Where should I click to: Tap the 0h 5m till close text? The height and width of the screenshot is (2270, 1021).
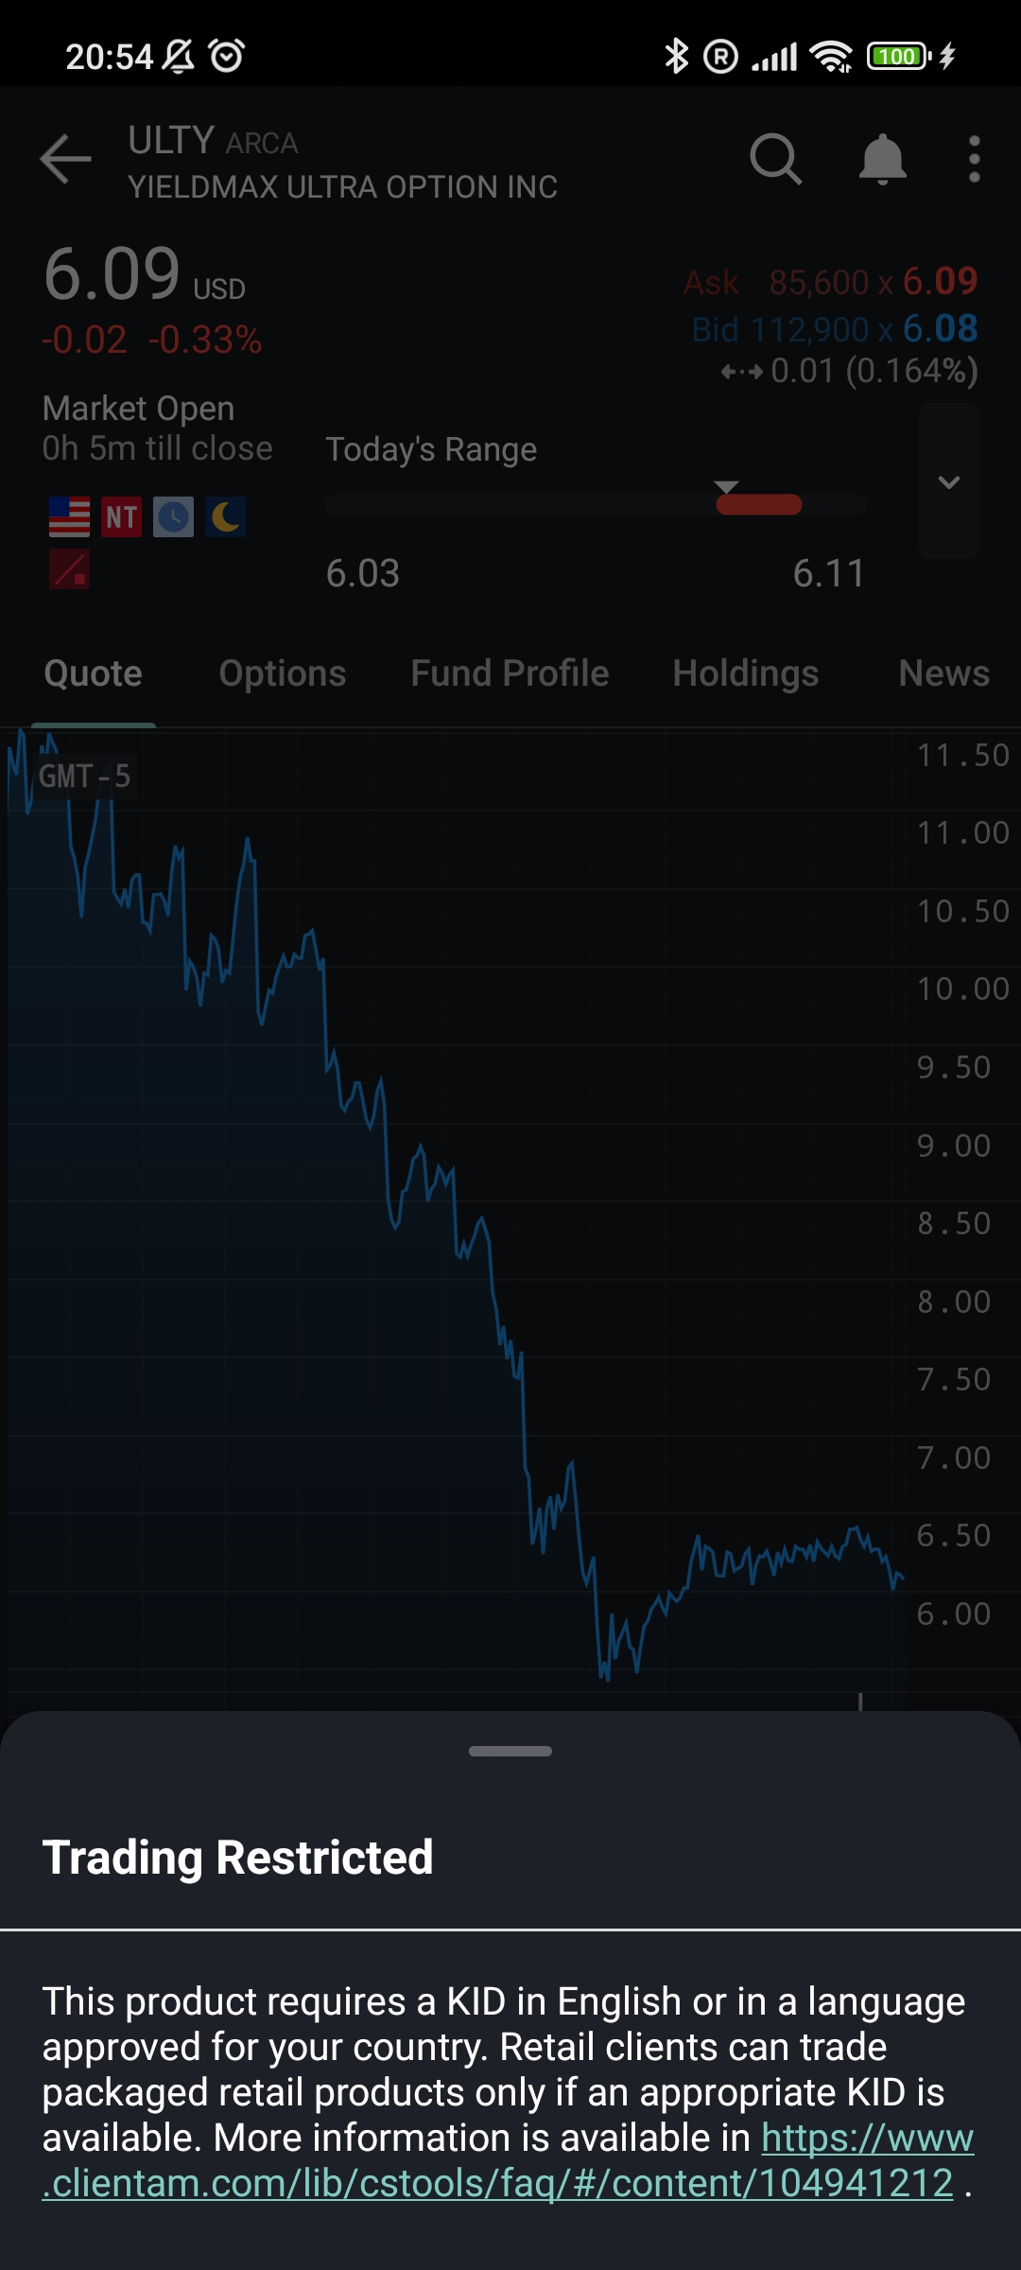point(158,448)
